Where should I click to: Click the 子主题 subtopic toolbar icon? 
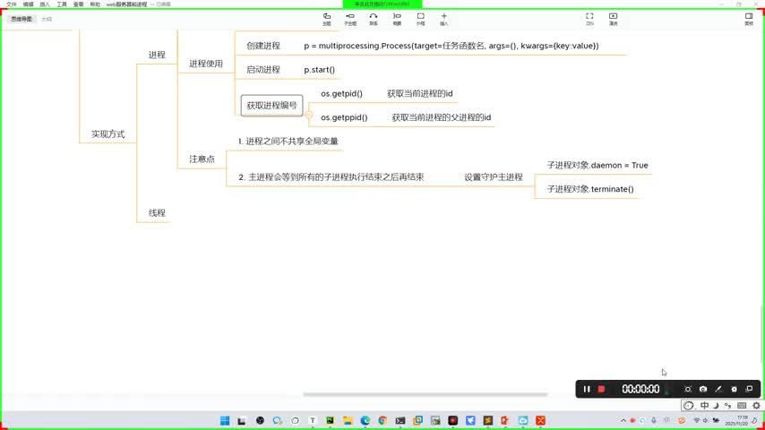click(x=350, y=19)
